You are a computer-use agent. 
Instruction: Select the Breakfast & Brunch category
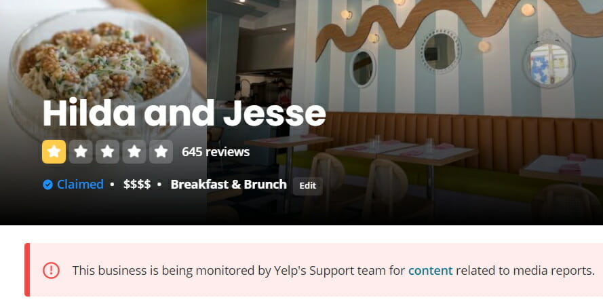(x=229, y=185)
